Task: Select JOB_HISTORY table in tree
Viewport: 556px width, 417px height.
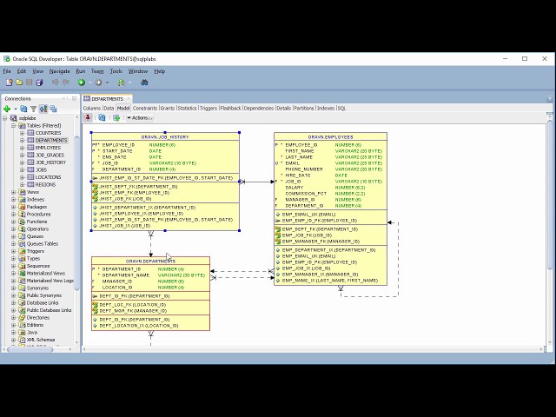Action: point(50,162)
